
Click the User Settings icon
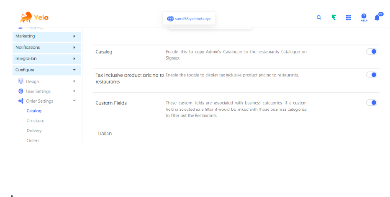coord(21,91)
